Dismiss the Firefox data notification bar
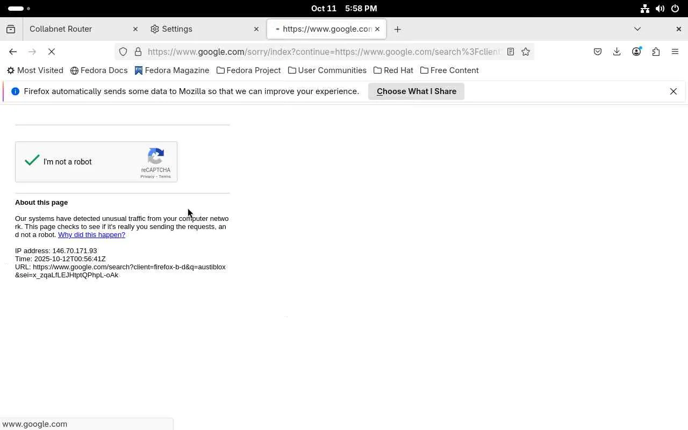Image resolution: width=688 pixels, height=430 pixels. 673,91
